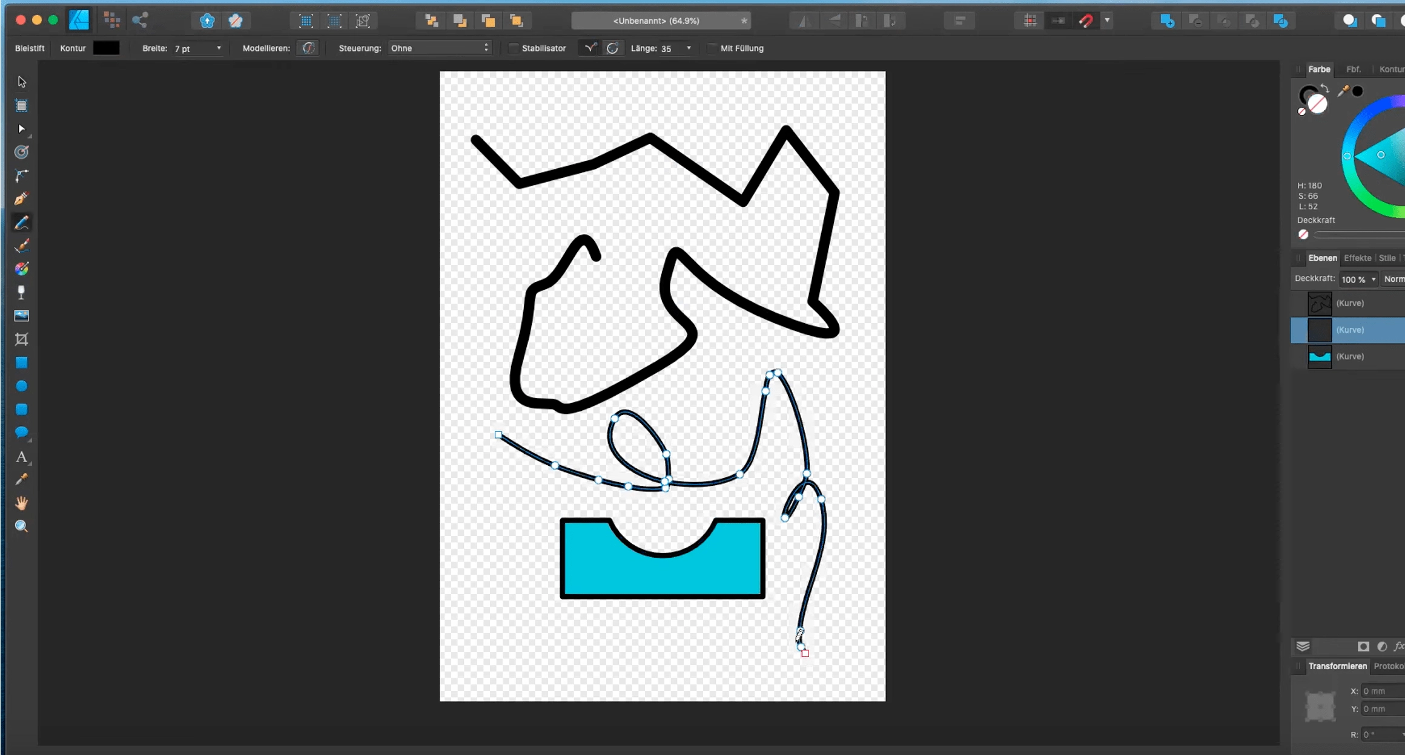Select the Ellipse shape tool

(x=22, y=386)
